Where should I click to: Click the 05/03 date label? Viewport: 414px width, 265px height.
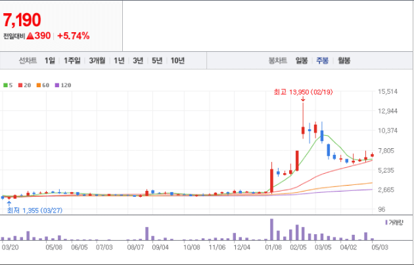[x=380, y=247]
